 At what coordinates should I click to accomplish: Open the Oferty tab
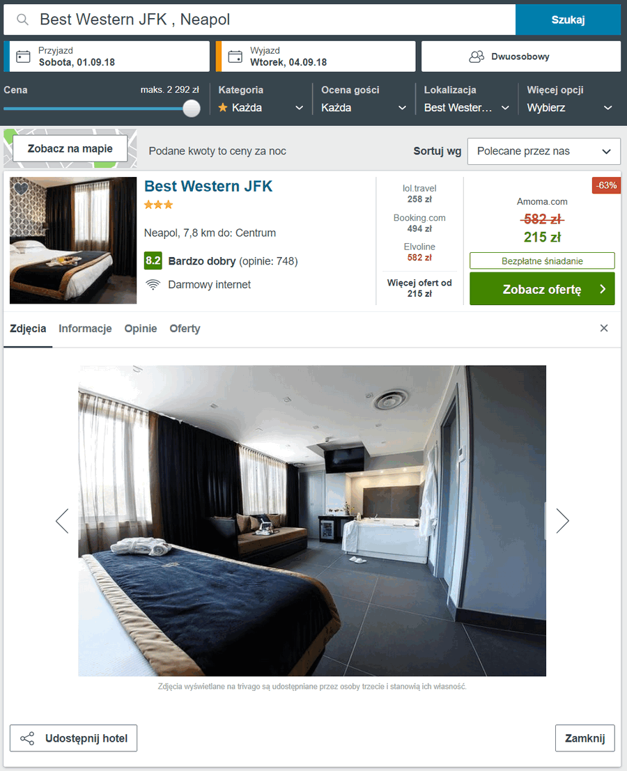point(185,329)
